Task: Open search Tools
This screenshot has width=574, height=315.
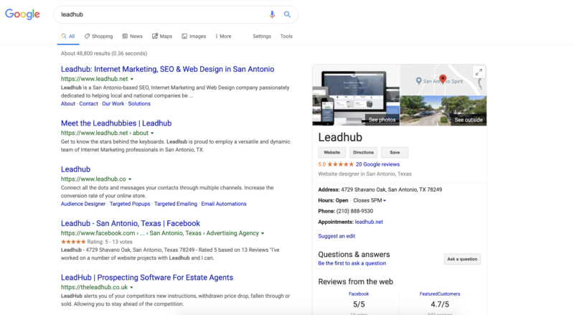Action: pyautogui.click(x=286, y=37)
